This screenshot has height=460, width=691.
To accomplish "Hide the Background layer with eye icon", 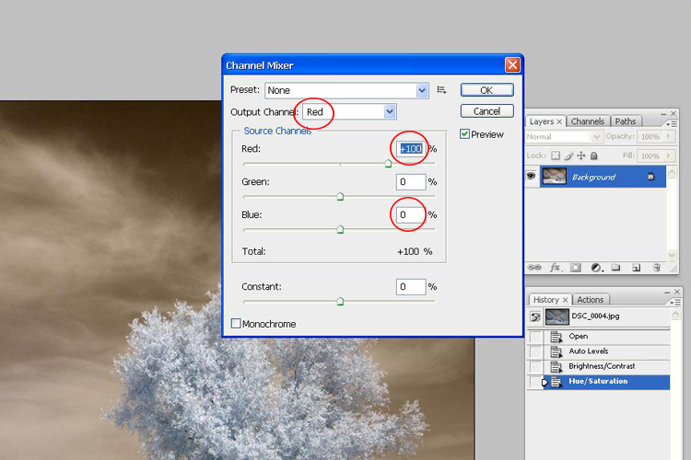I will pos(533,176).
